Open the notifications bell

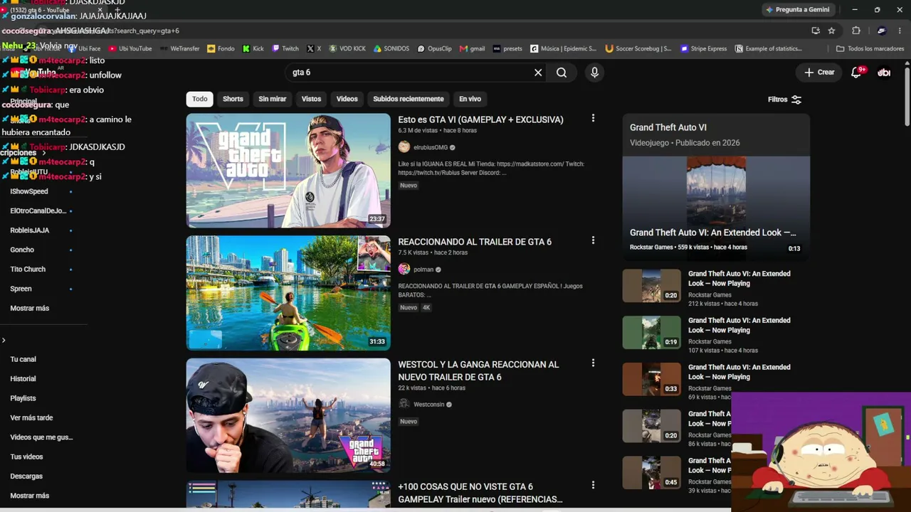[856, 73]
